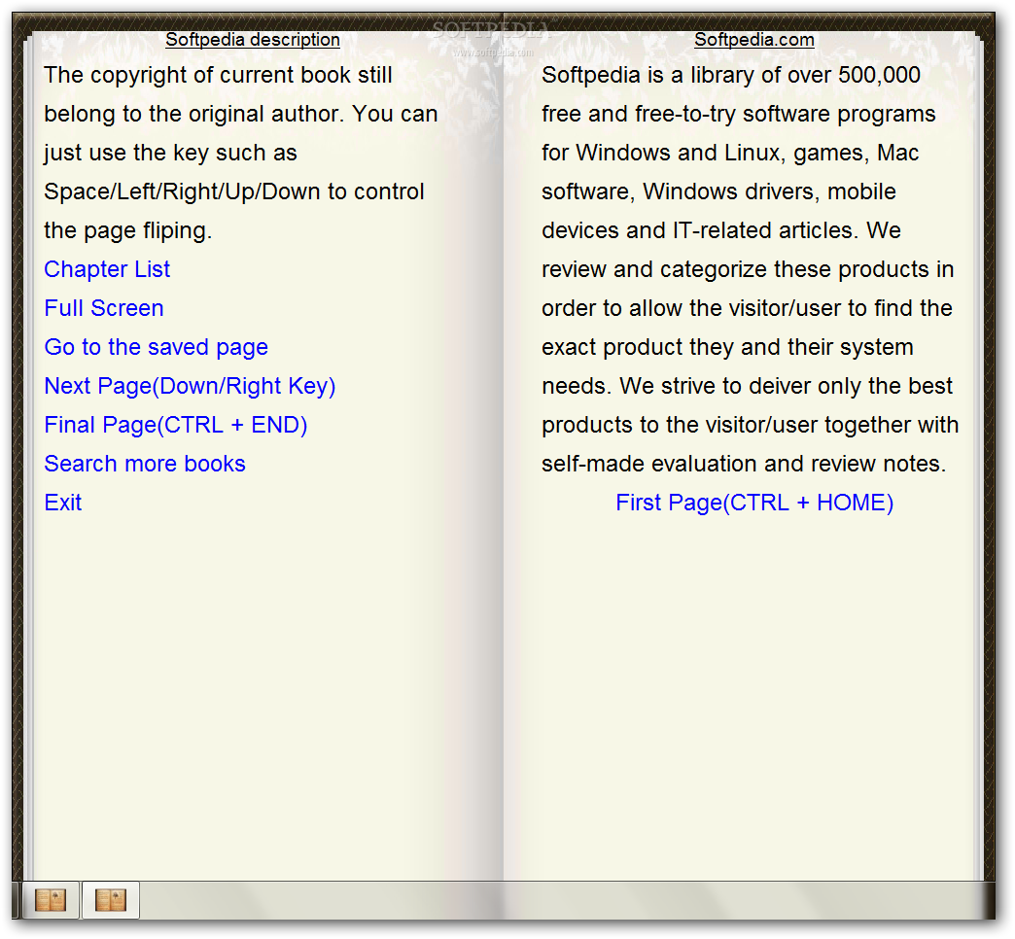
Task: Click the text line 'the page fliping.'
Action: click(x=128, y=231)
